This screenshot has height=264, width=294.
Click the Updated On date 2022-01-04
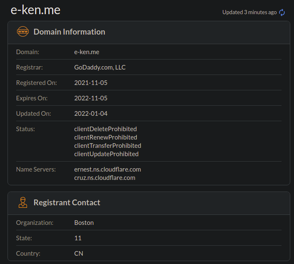point(91,114)
